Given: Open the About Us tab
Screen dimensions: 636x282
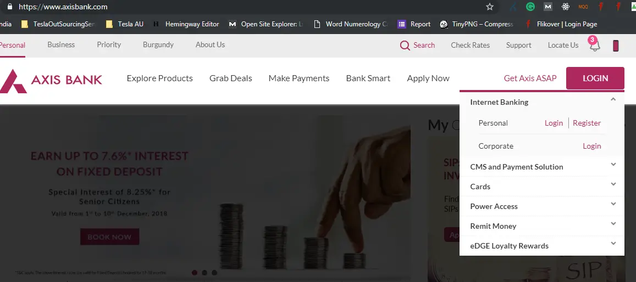Looking at the screenshot, I should tap(210, 44).
